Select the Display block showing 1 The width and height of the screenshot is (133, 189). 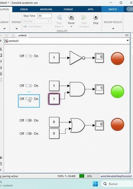(99, 89)
